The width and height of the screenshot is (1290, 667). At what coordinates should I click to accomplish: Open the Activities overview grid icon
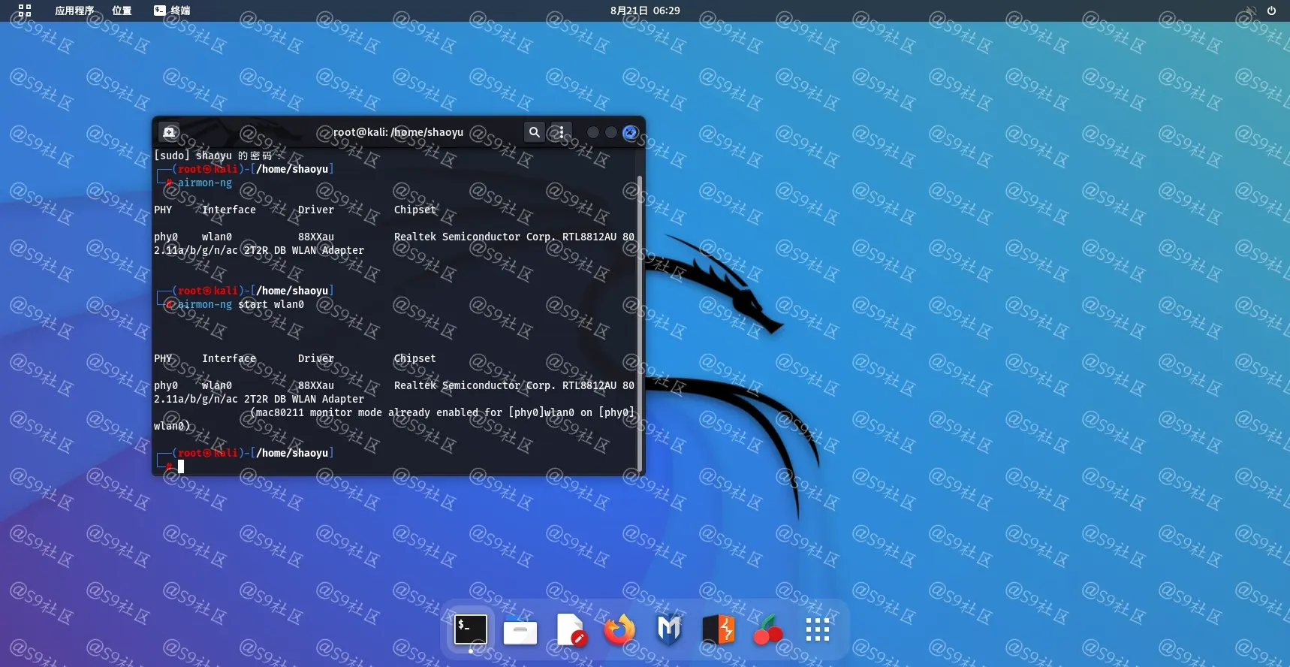[x=25, y=11]
